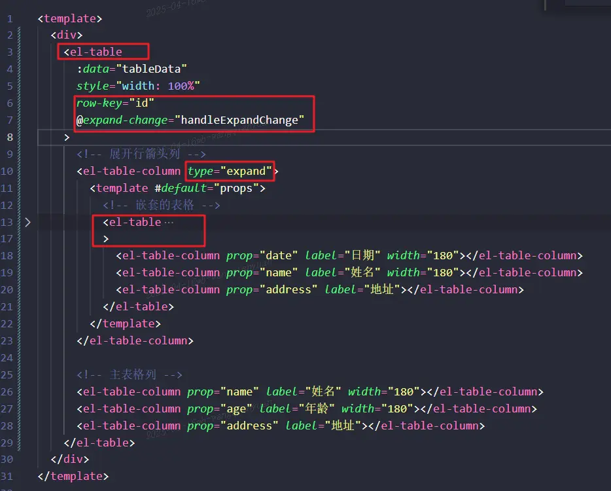Click the opening <template> tag on line 1

coord(70,19)
